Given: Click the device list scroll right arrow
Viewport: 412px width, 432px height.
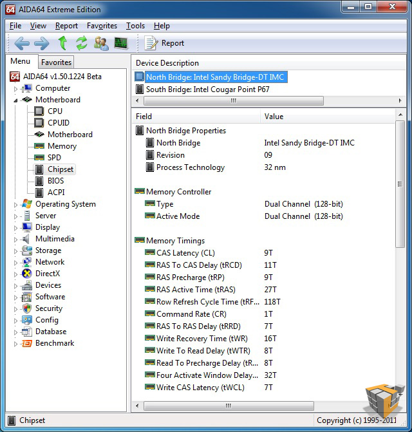Looking at the screenshot, I should point(400,100).
